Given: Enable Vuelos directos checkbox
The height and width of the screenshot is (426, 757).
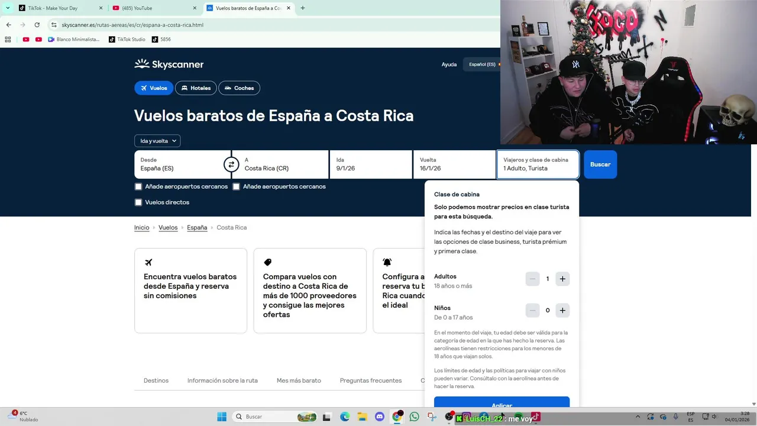Looking at the screenshot, I should [x=138, y=202].
